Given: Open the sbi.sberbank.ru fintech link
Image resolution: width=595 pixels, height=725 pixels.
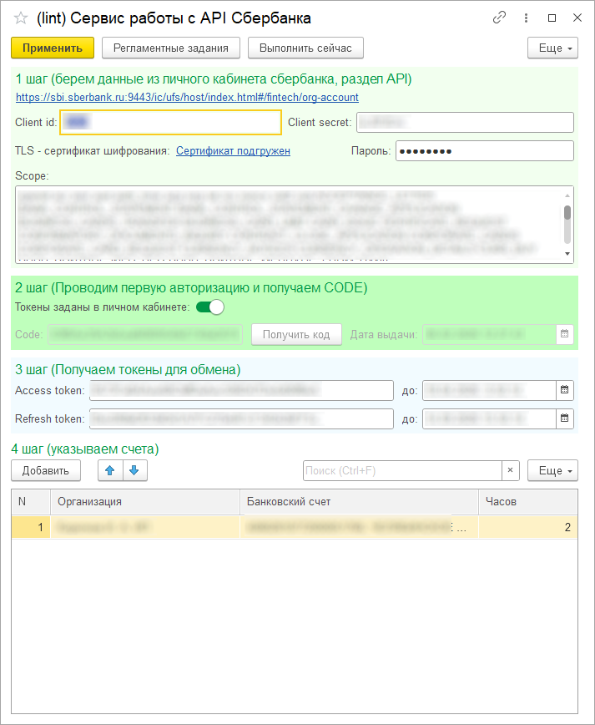Looking at the screenshot, I should tap(187, 97).
